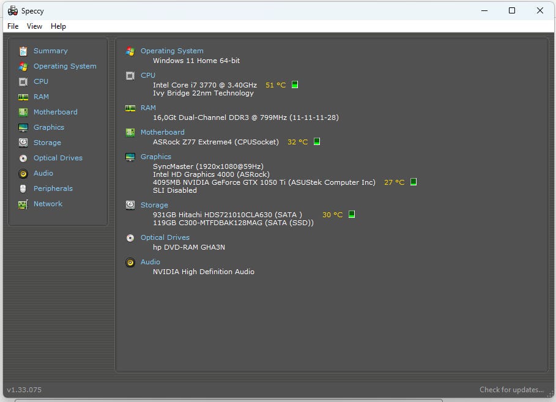Click the Operating System heading link in summary
The height and width of the screenshot is (402, 556).
click(x=172, y=51)
